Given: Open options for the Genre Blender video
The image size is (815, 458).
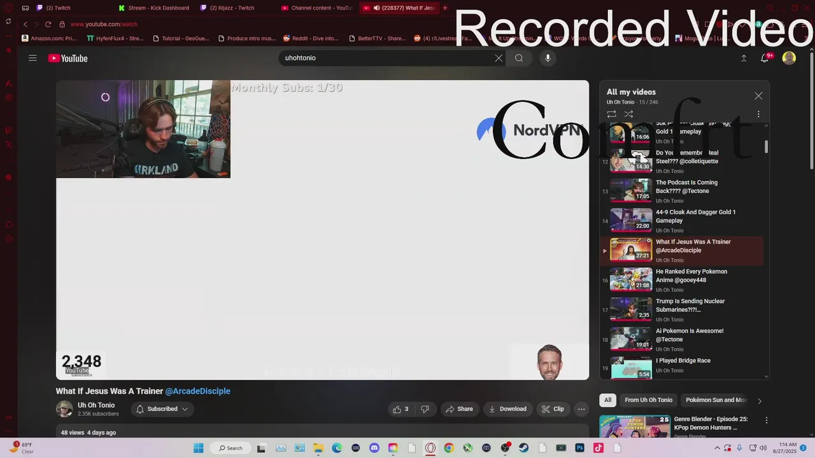Looking at the screenshot, I should (767, 420).
